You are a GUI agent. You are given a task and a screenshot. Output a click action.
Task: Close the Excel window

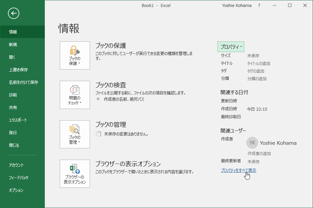(305, 6)
